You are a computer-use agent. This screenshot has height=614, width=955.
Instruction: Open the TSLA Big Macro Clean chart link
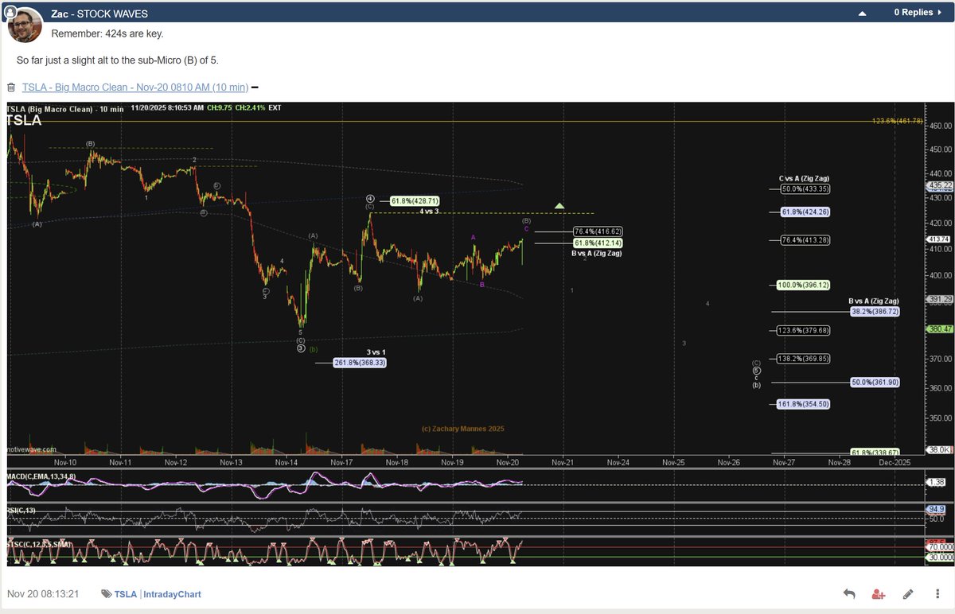(135, 87)
